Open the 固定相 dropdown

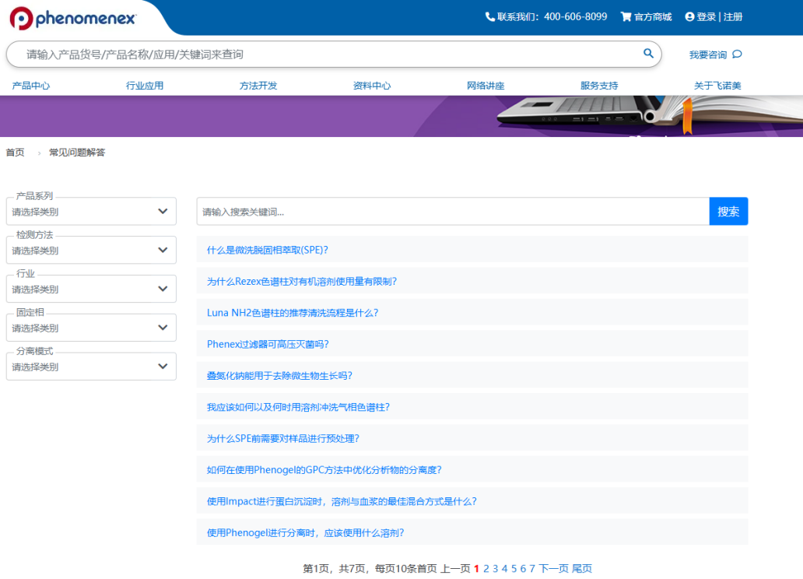pyautogui.click(x=91, y=328)
